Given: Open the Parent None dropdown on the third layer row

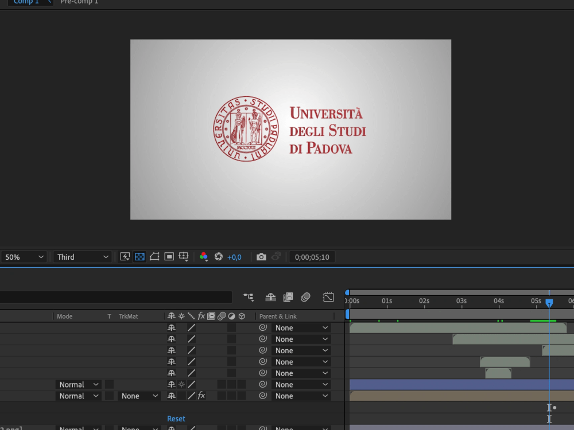Looking at the screenshot, I should [x=301, y=351].
